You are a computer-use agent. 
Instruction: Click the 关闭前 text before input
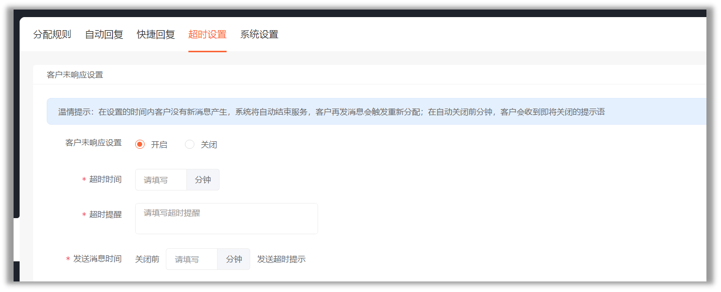[147, 259]
